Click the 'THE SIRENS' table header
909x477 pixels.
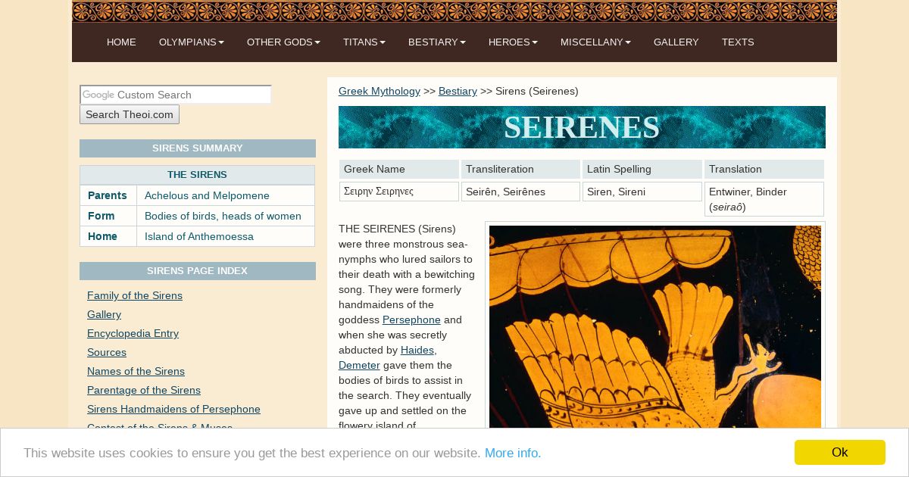click(x=197, y=175)
